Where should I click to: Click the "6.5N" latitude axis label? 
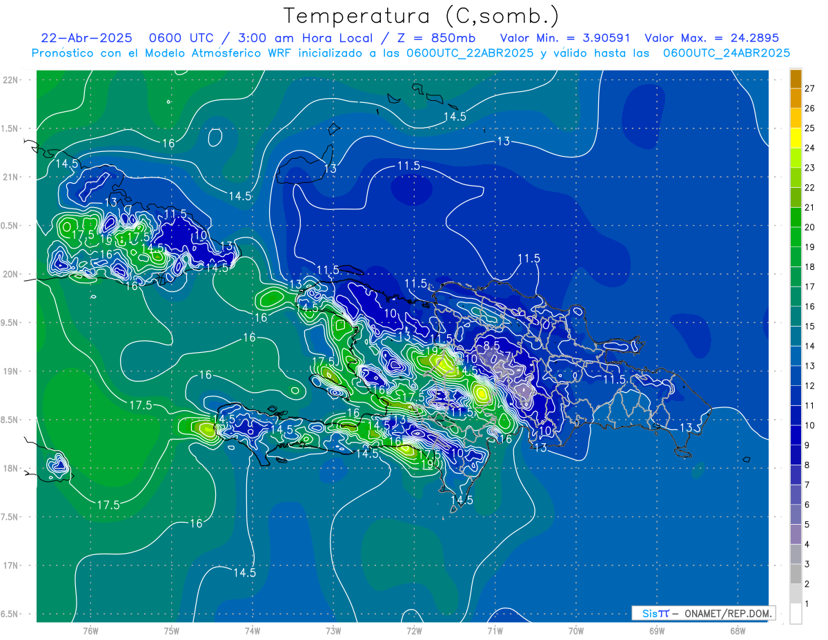tap(10, 614)
